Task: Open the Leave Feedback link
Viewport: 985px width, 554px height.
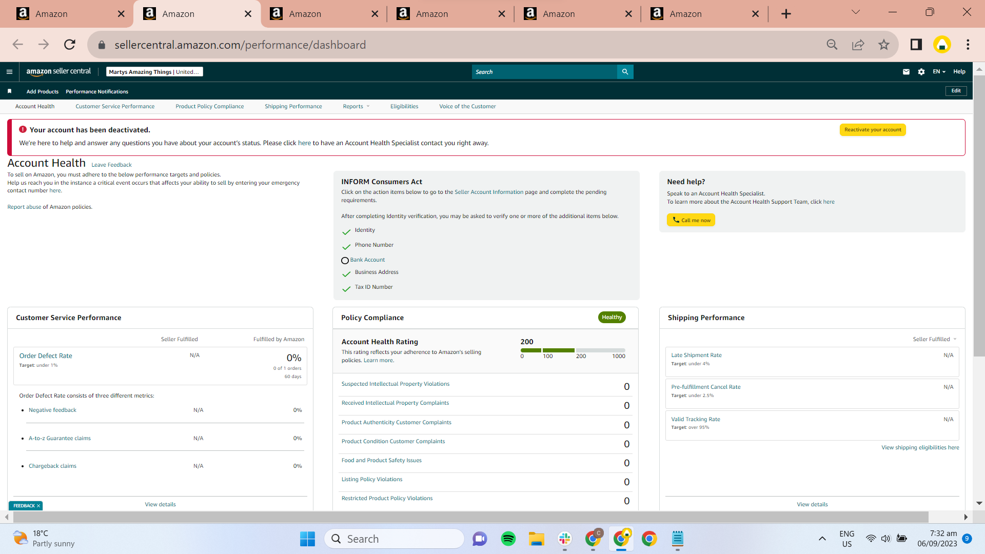Action: 111,165
